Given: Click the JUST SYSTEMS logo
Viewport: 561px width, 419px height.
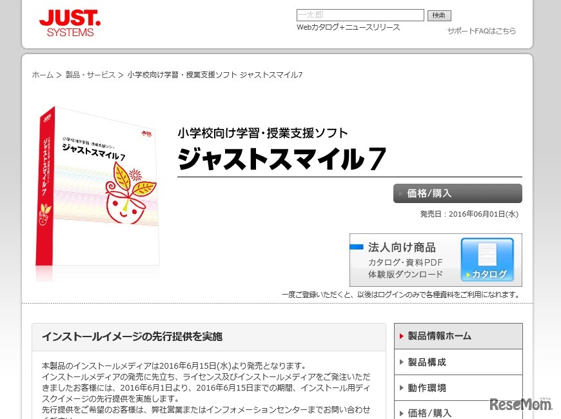Looking at the screenshot, I should click(x=70, y=23).
